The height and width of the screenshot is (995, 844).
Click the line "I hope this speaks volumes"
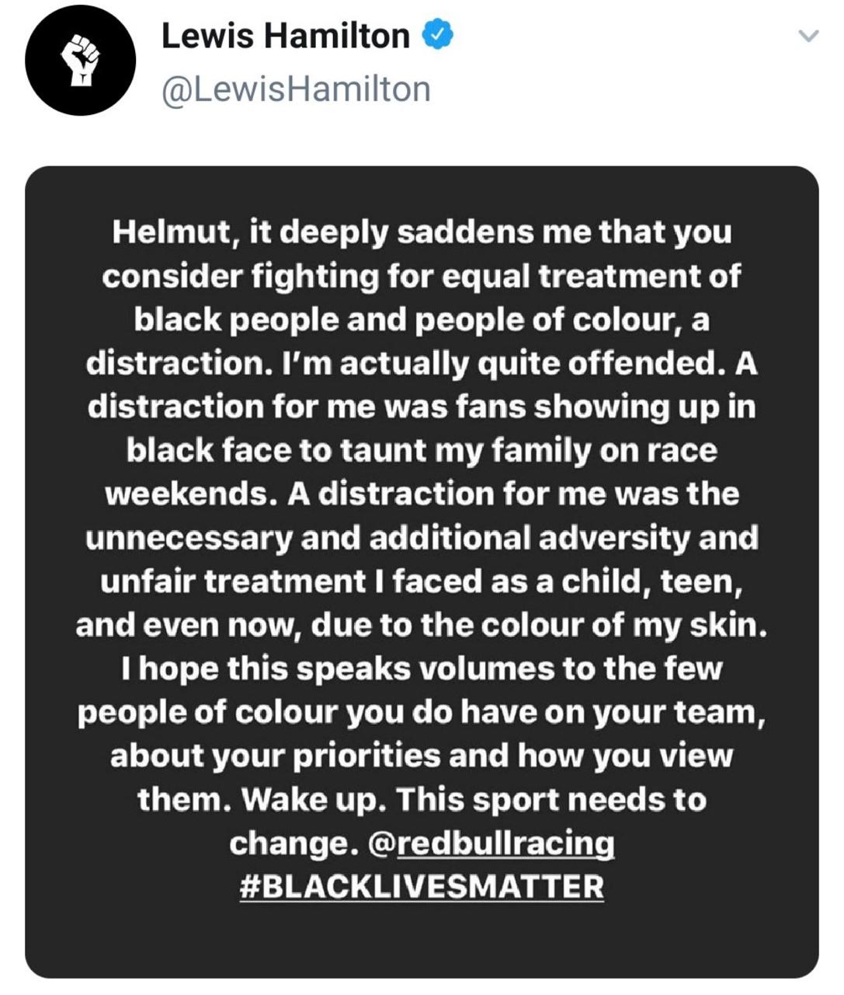[422, 669]
